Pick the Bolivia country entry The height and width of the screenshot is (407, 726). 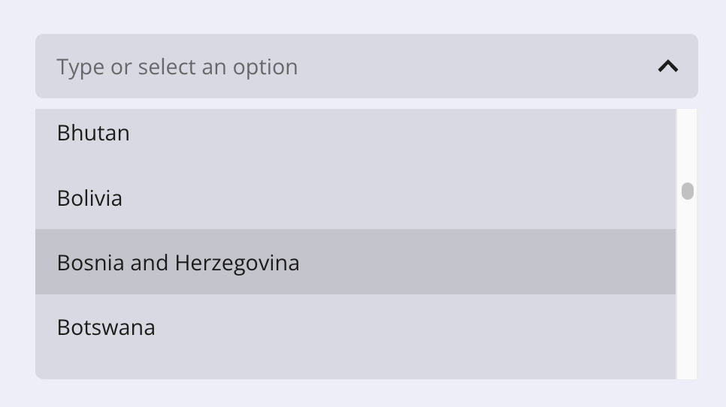click(x=355, y=197)
